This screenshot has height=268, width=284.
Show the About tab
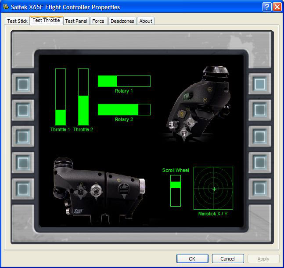(146, 21)
